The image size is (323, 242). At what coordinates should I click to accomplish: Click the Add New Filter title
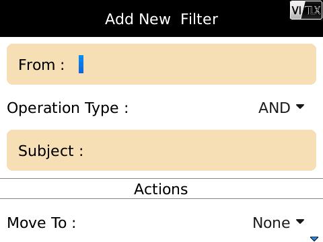coord(161,19)
